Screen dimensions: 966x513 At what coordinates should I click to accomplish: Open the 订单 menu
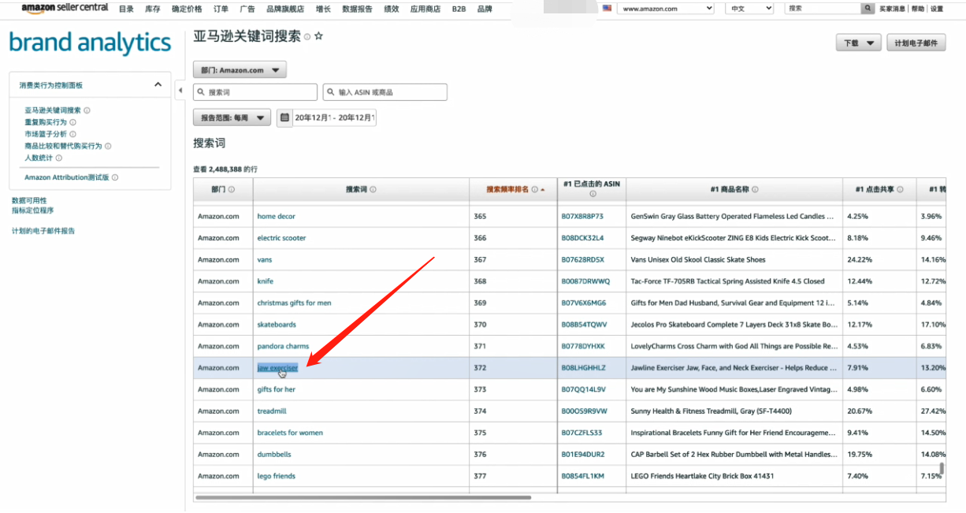[x=221, y=9]
